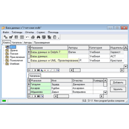Open the toolbar overflow dropdown arrow
The height and width of the screenshot is (129, 129).
click(59, 38)
